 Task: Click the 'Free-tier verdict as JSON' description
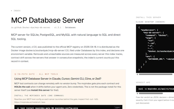pyautogui.click(x=155, y=100)
